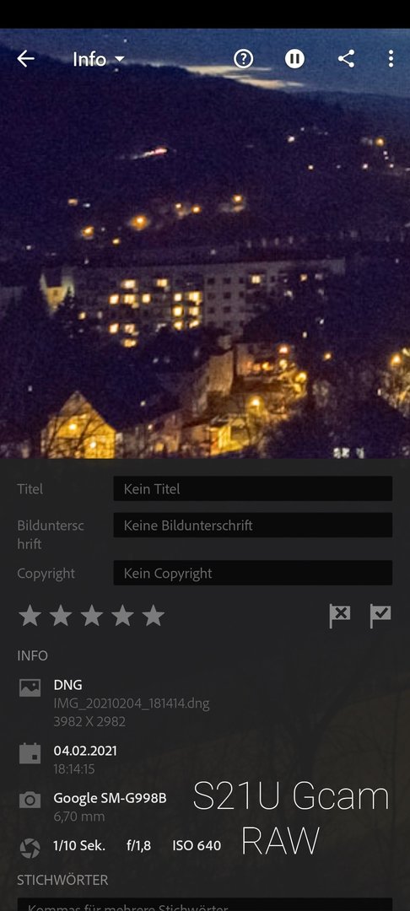Viewport: 410px width, 911px height.
Task: Edit the Bildunterschrift caption field
Action: click(x=252, y=526)
